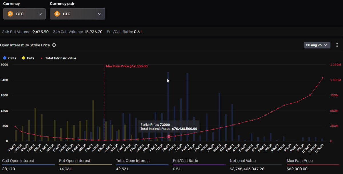
Task: Select the calls bar at strike 82000
Action: 232,122
